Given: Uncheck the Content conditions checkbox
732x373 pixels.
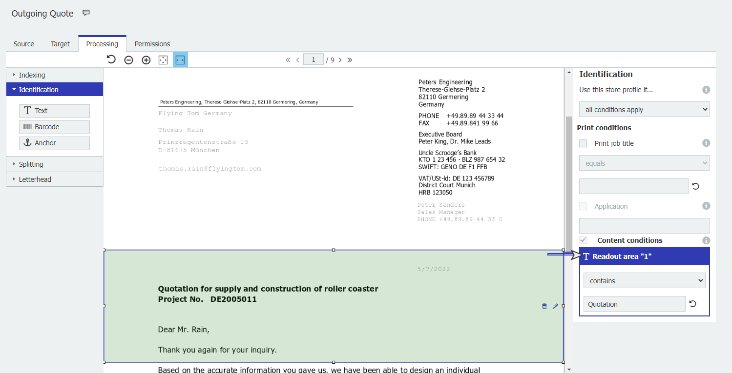Looking at the screenshot, I should coord(583,240).
